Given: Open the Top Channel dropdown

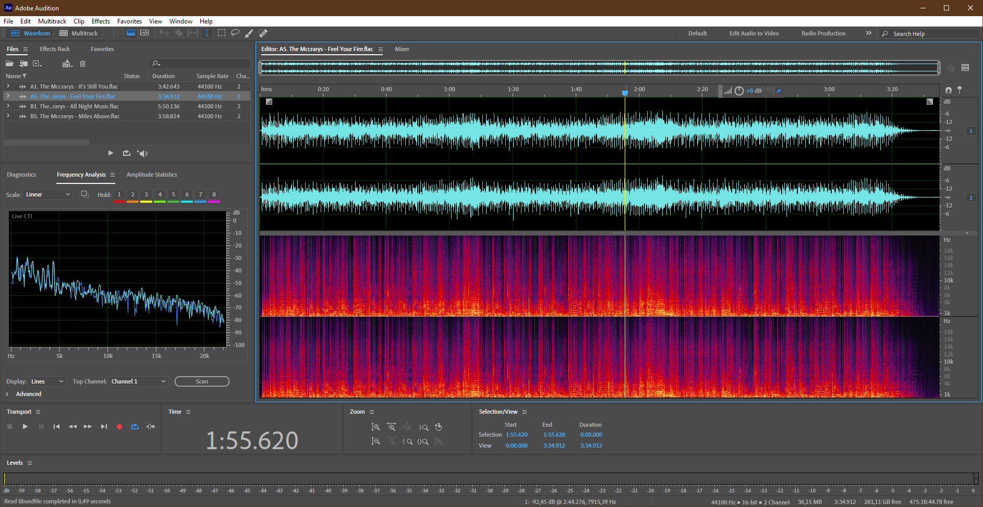Looking at the screenshot, I should click(138, 381).
